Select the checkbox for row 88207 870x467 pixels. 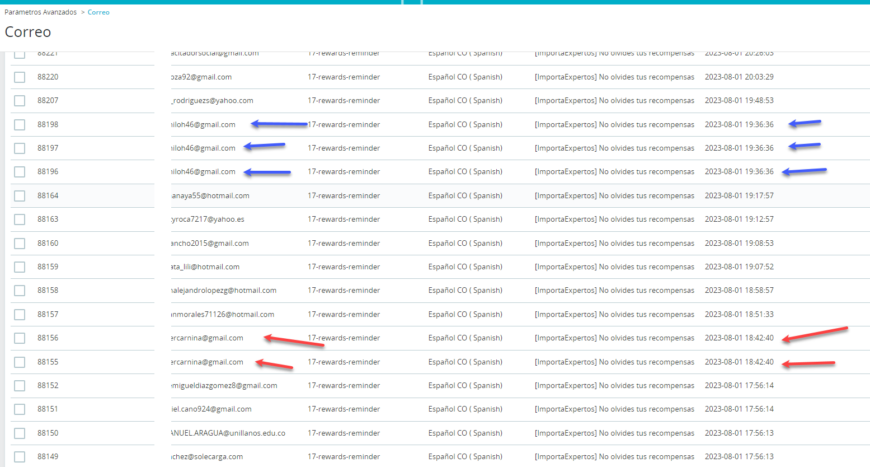click(20, 101)
